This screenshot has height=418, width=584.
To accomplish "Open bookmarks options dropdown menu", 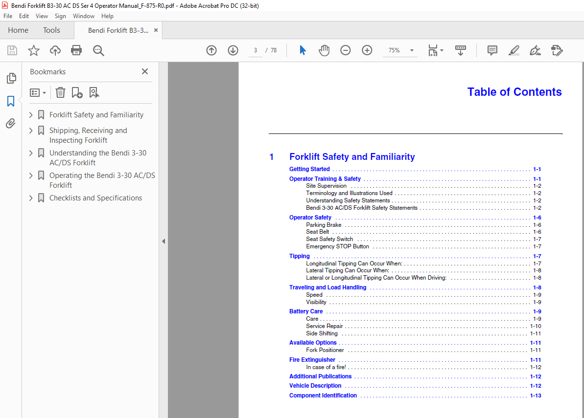I will pyautogui.click(x=38, y=92).
